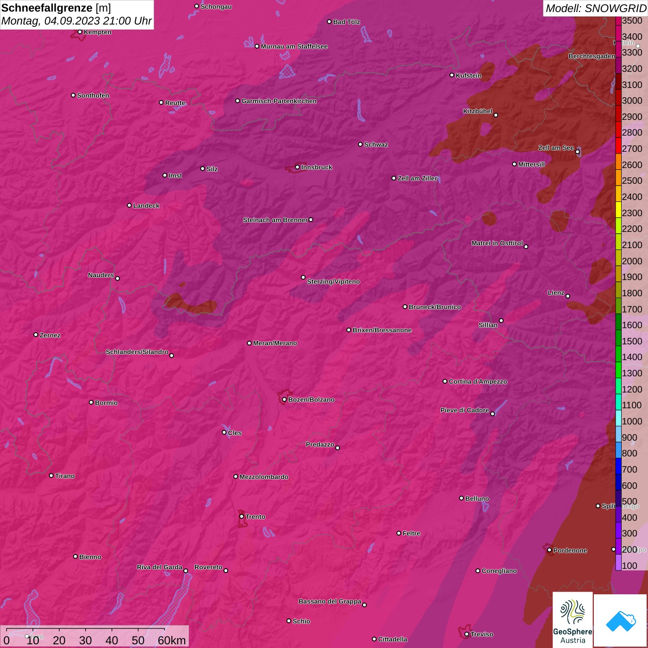The width and height of the screenshot is (648, 648).
Task: Click the blue cloud arrow logo
Action: [621, 621]
